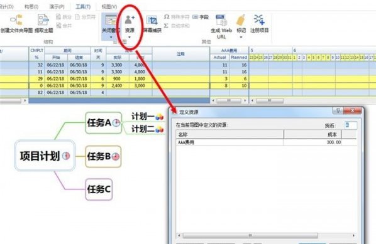Click dialog scrollbar right arrow

coord(353,236)
